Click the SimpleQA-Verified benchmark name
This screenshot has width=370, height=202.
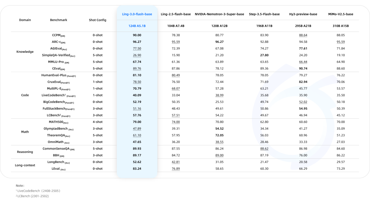[x=59, y=55]
